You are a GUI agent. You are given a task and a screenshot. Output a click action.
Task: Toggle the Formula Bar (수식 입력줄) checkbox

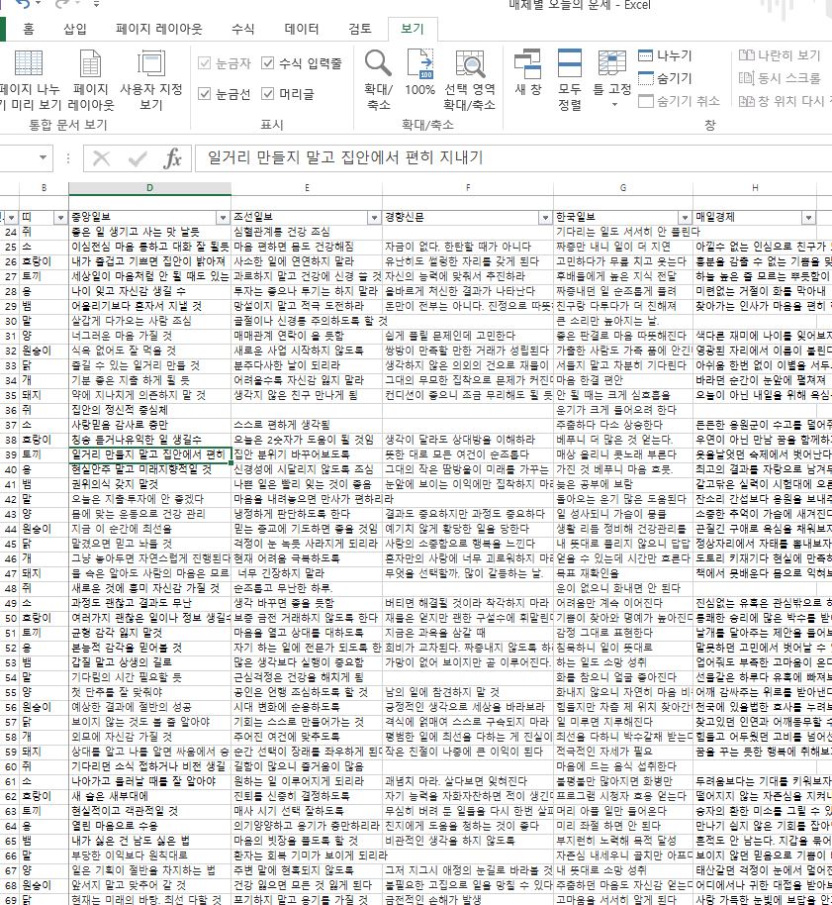[x=302, y=63]
